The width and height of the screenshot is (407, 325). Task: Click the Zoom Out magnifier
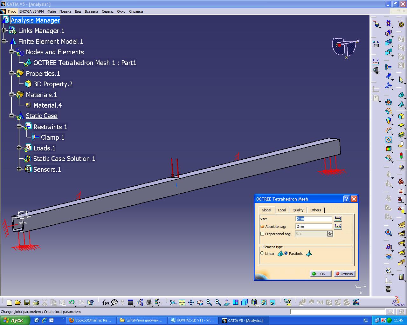(217, 302)
